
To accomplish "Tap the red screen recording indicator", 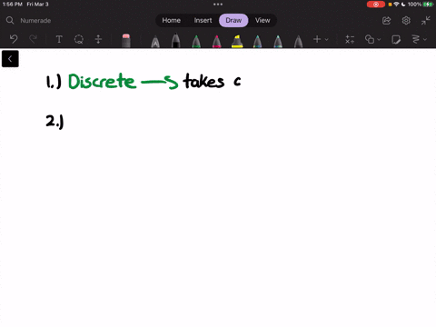I will 376,5.
